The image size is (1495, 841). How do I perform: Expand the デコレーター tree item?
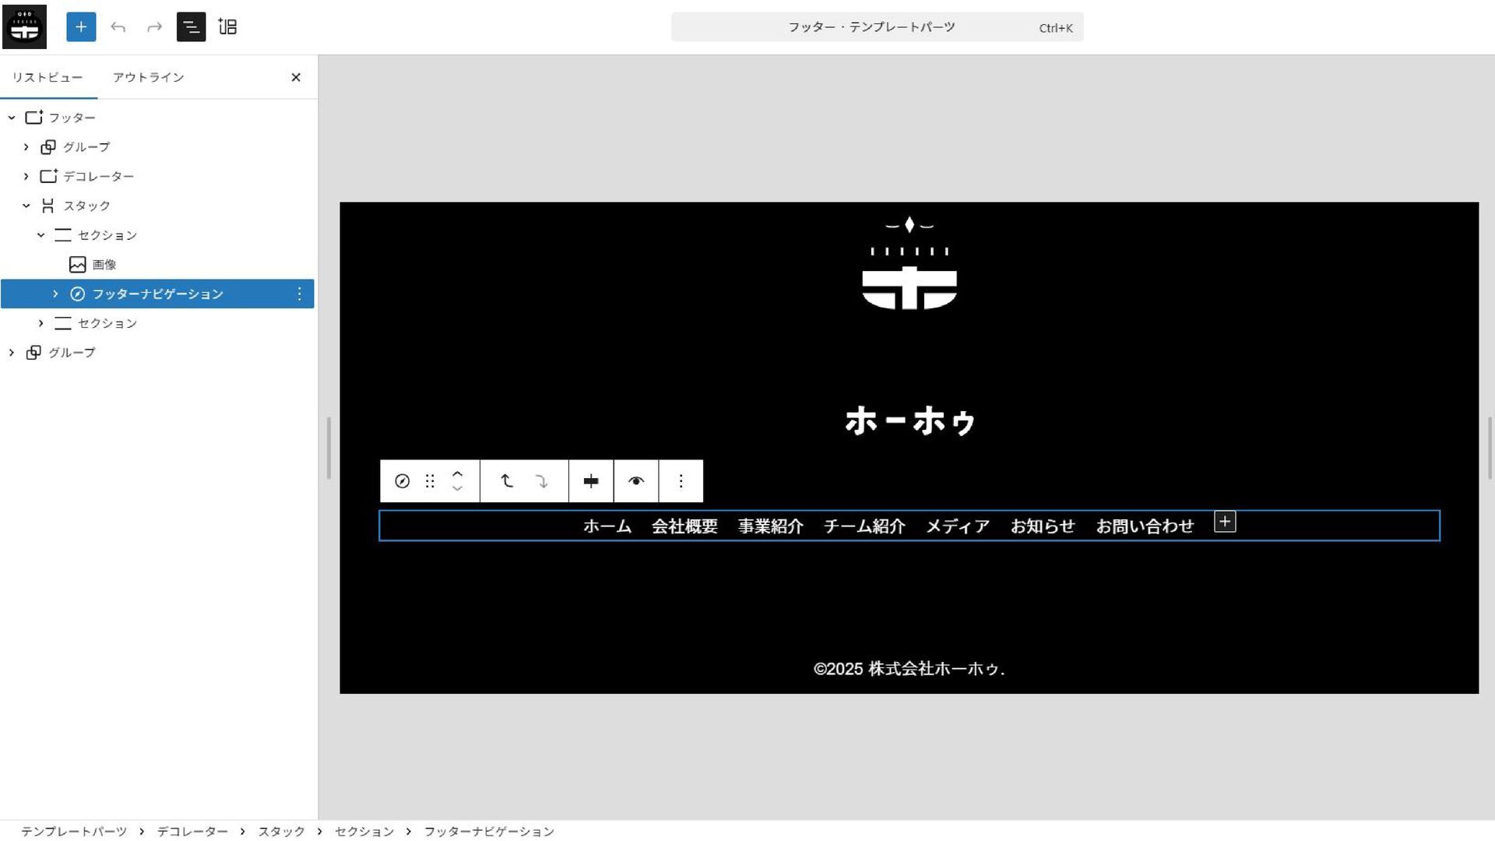[x=26, y=177]
